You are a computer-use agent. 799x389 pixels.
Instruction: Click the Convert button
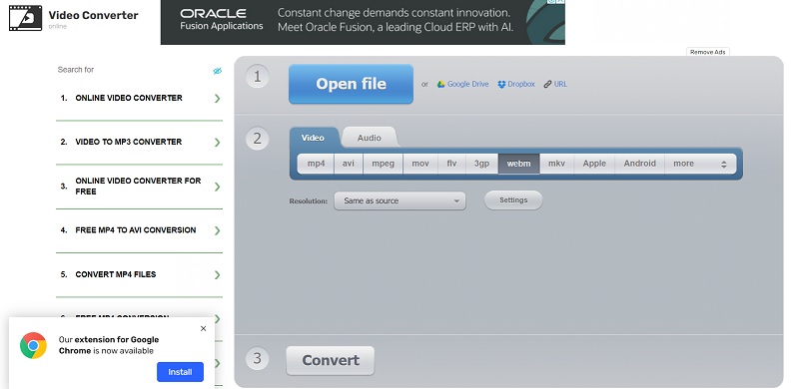pyautogui.click(x=331, y=360)
